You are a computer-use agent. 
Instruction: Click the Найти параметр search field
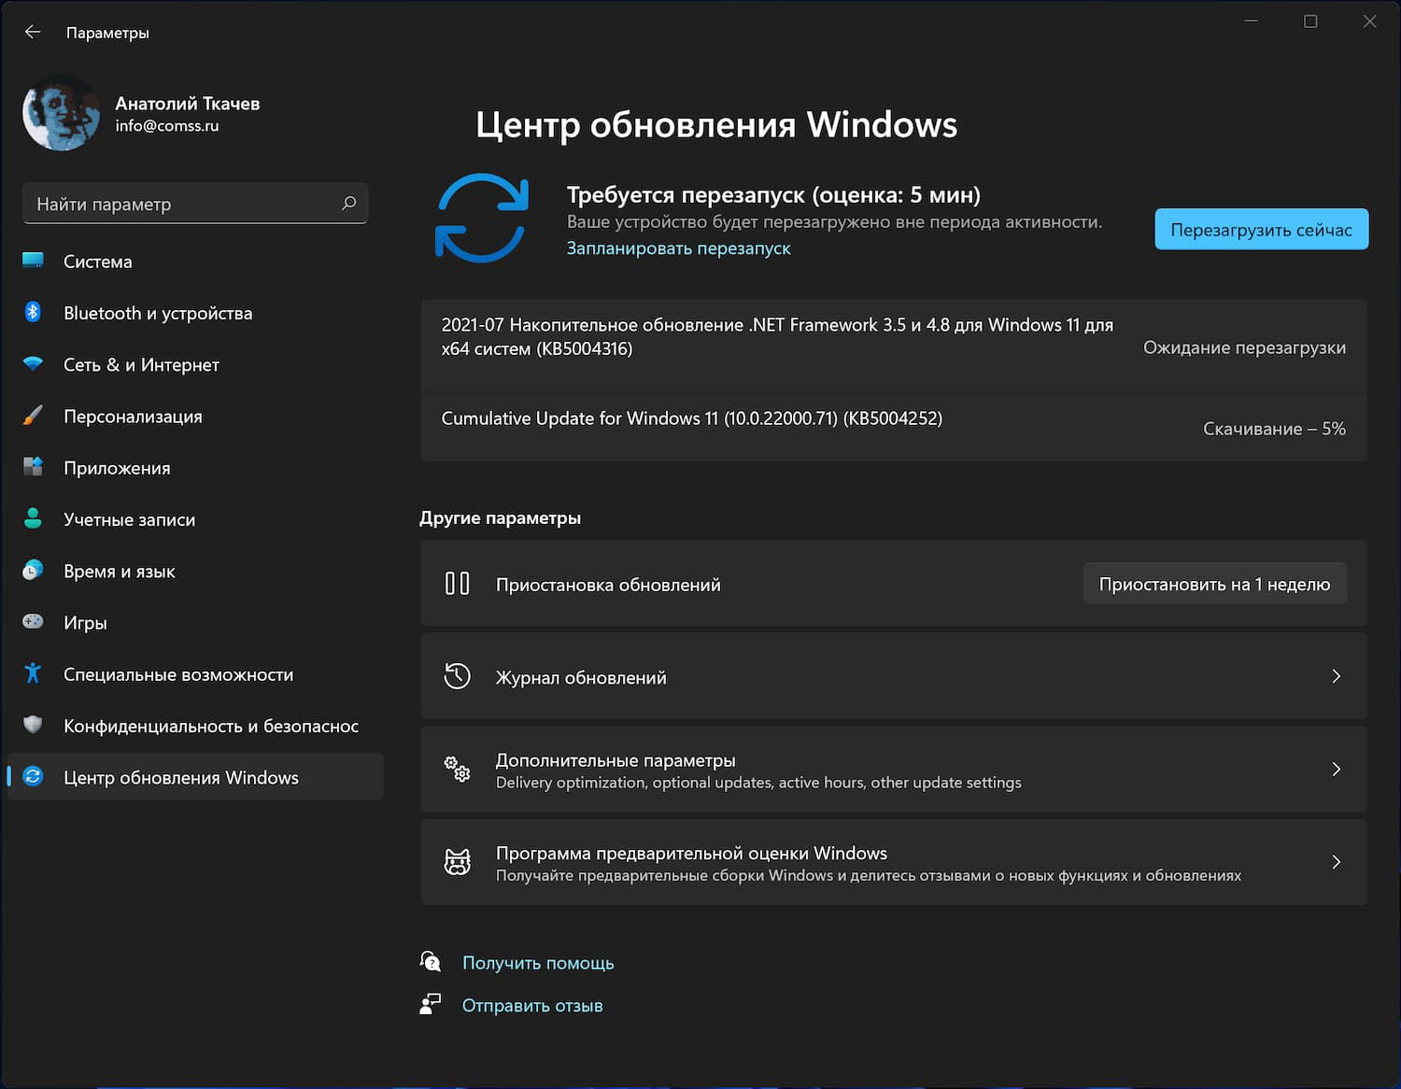[x=182, y=204]
